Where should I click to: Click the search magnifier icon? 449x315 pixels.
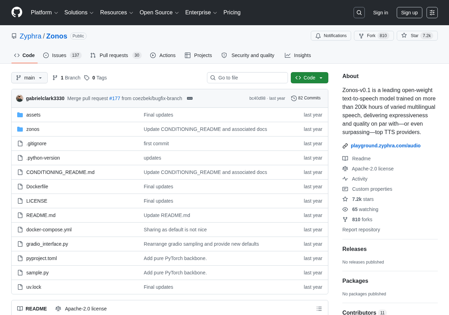pos(359,13)
